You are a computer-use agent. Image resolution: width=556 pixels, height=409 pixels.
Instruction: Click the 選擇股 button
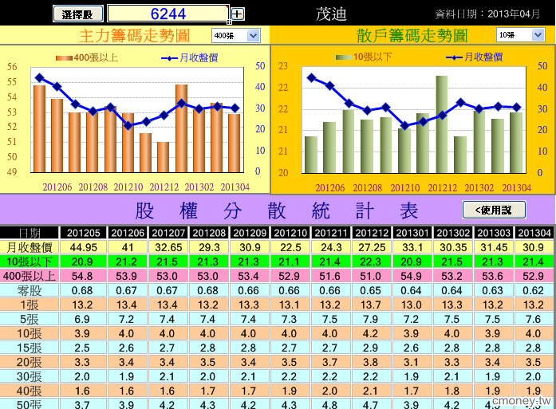78,14
